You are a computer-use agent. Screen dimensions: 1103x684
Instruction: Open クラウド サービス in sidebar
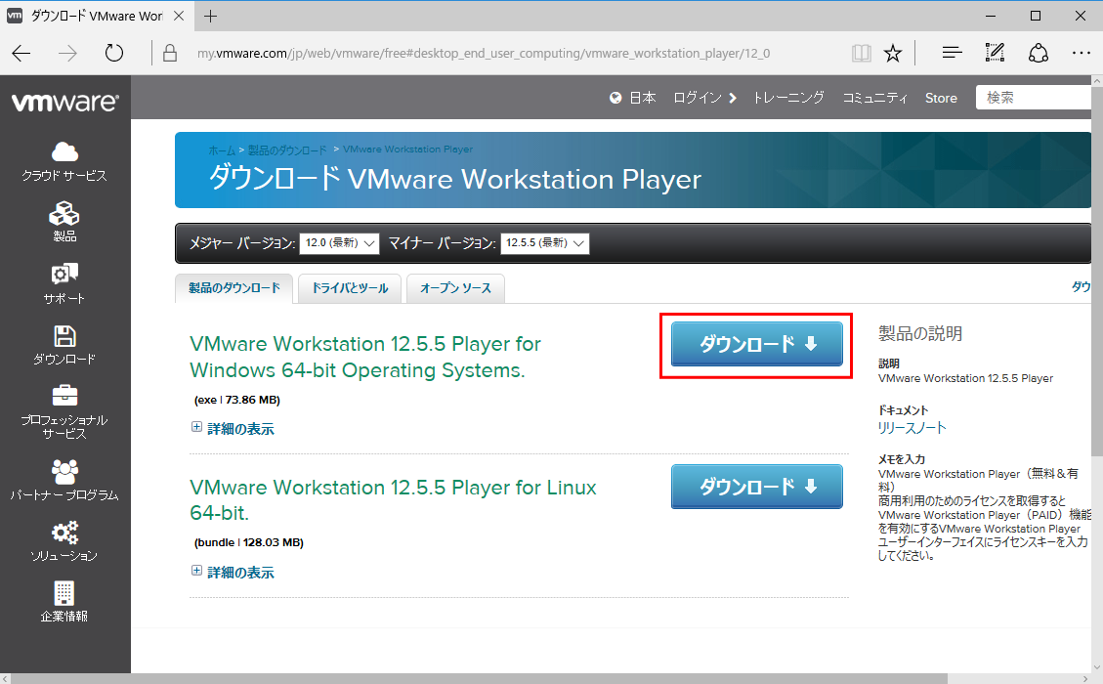(64, 162)
